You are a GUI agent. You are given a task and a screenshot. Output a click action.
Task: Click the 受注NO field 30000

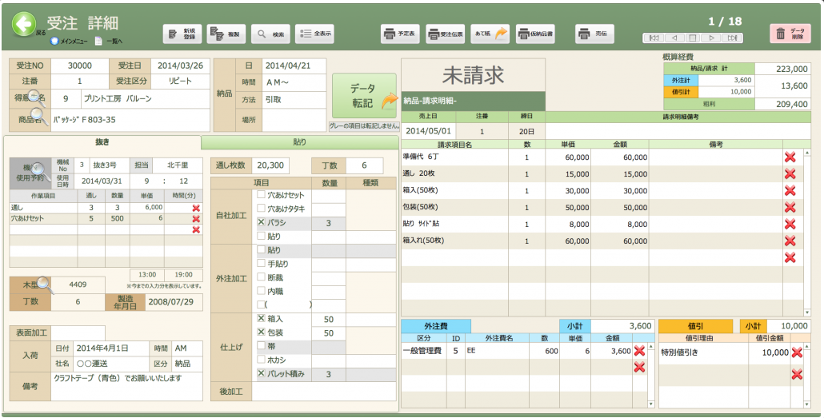pos(80,66)
